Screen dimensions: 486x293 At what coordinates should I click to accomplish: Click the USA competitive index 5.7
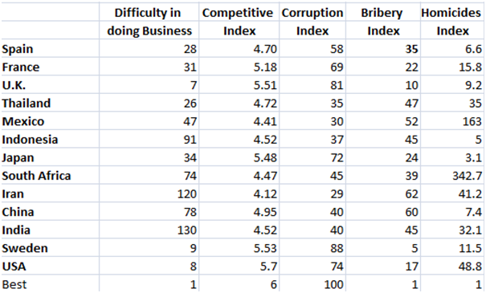tap(239, 267)
